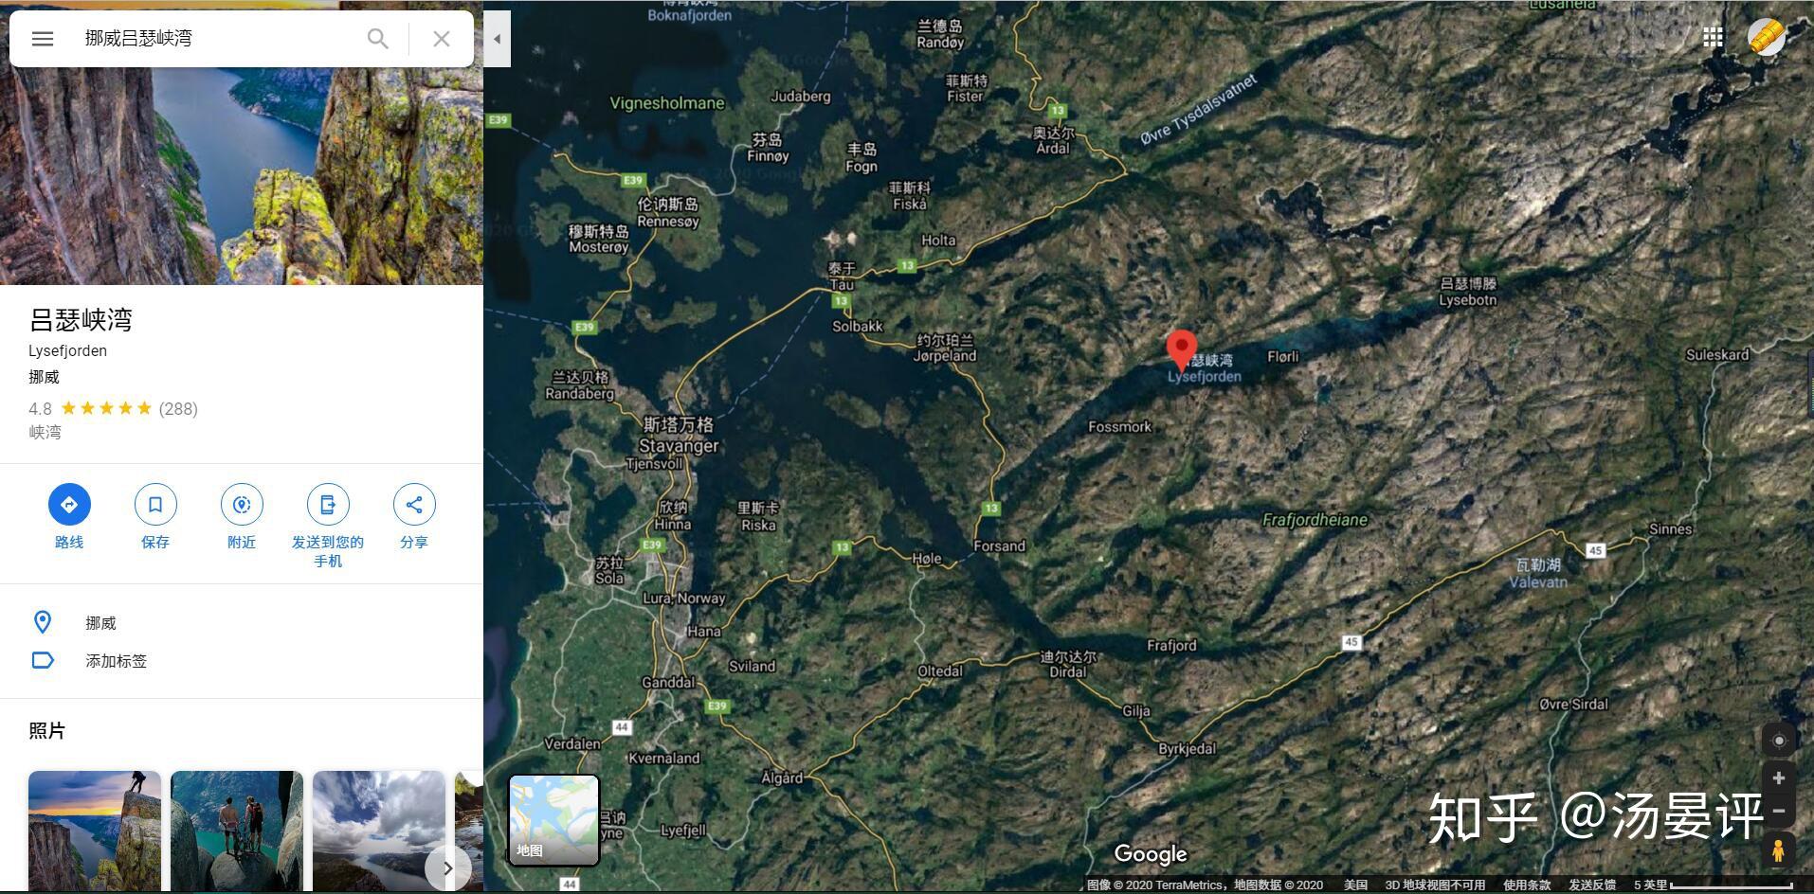Click the 分享 share icon
The height and width of the screenshot is (894, 1814).
coord(414,505)
